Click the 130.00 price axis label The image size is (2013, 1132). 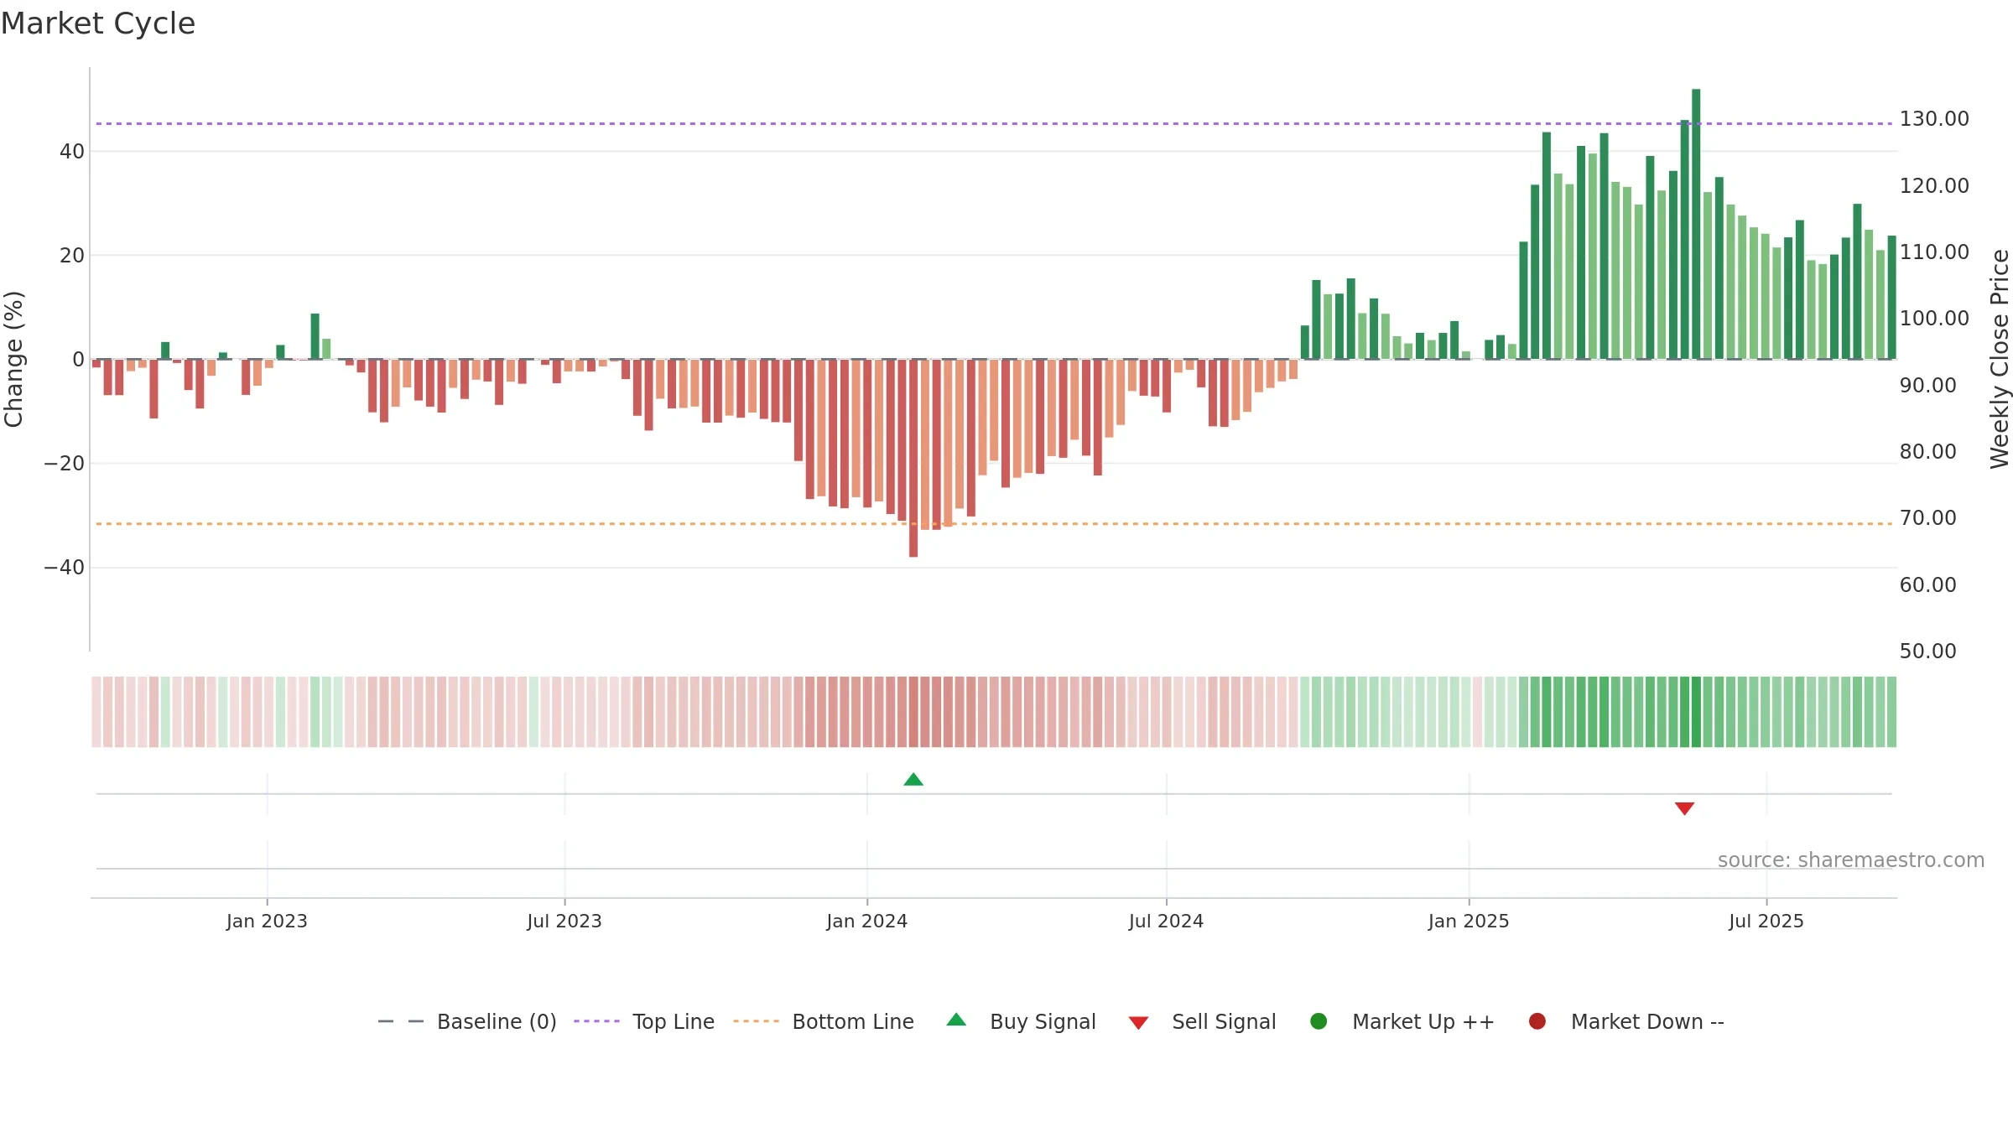click(1934, 119)
